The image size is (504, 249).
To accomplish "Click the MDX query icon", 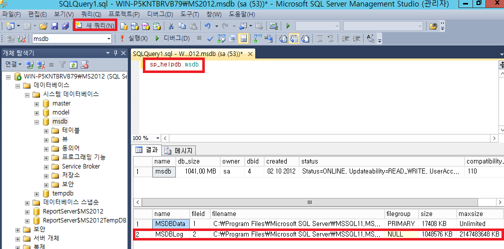I will pos(135,25).
